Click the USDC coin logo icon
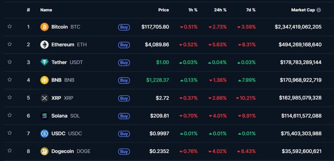Viewport: 334px width, 161px height. (44, 133)
